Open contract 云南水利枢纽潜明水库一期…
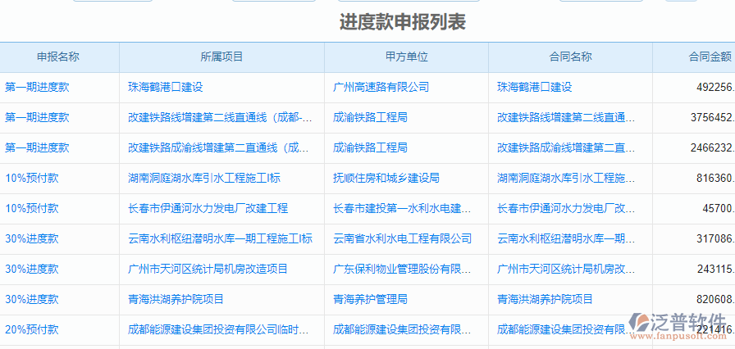735x349 pixels. click(566, 239)
